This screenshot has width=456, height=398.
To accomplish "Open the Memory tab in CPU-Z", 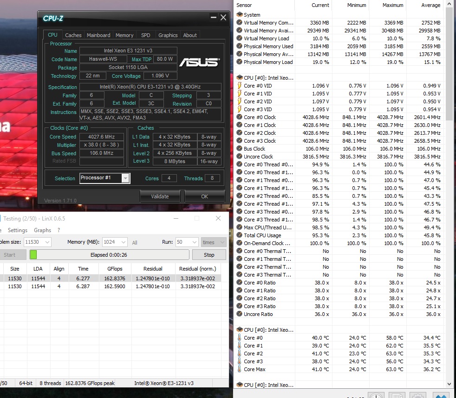I will pyautogui.click(x=124, y=35).
